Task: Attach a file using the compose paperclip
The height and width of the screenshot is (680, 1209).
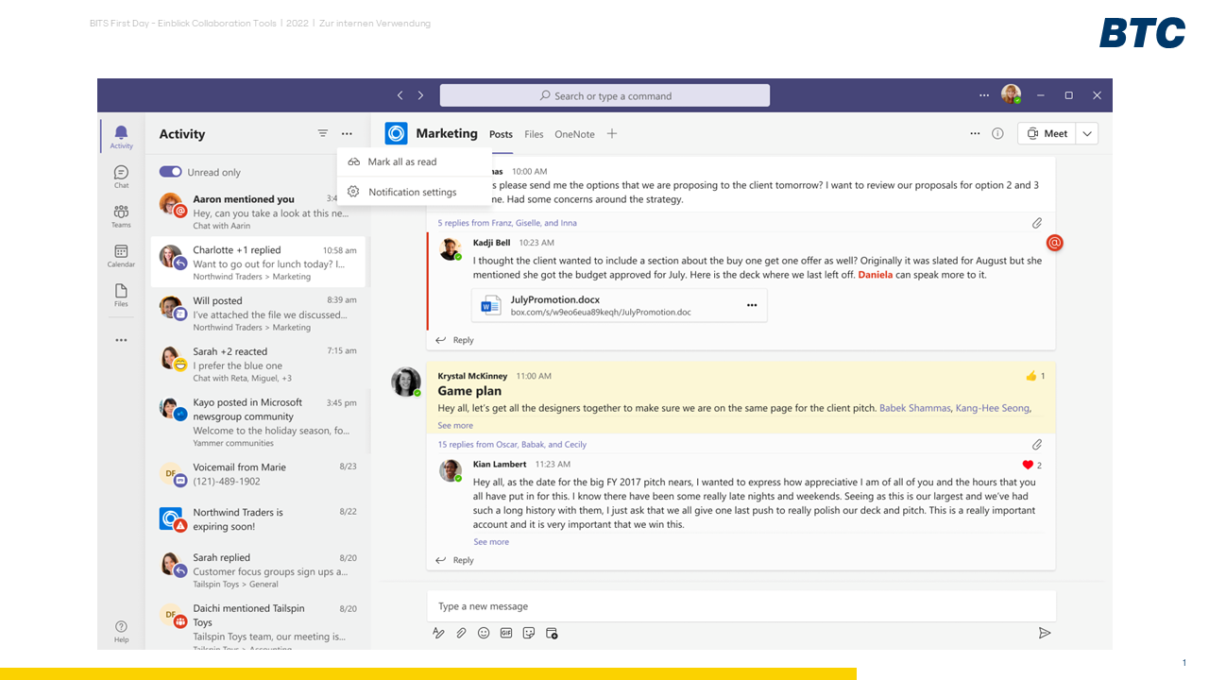Action: coord(461,633)
